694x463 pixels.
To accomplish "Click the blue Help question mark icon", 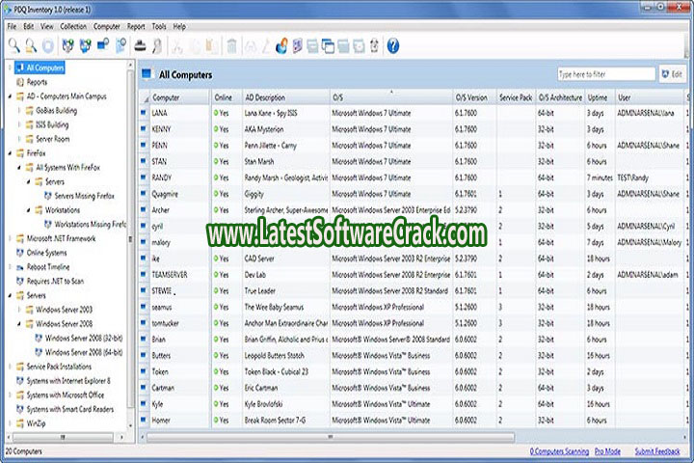I will tap(393, 45).
